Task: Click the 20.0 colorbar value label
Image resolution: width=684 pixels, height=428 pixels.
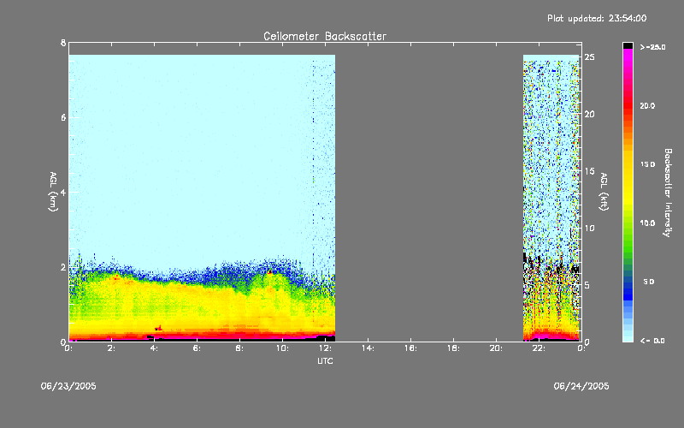Action: pos(647,105)
